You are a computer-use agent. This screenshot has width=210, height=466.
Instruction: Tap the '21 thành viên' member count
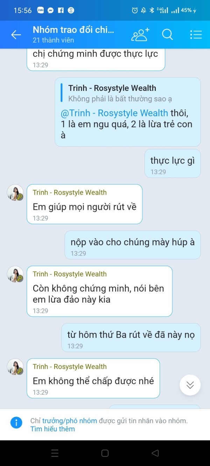53,40
